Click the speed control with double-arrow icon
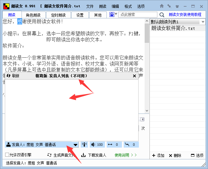The image size is (208, 169). tap(114, 145)
